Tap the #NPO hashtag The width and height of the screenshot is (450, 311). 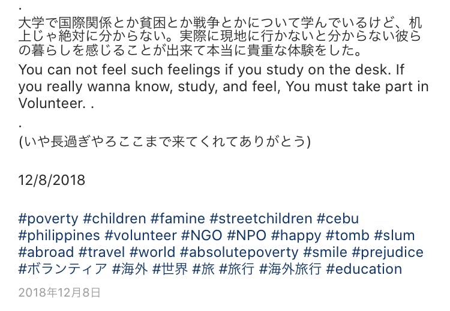(x=247, y=235)
